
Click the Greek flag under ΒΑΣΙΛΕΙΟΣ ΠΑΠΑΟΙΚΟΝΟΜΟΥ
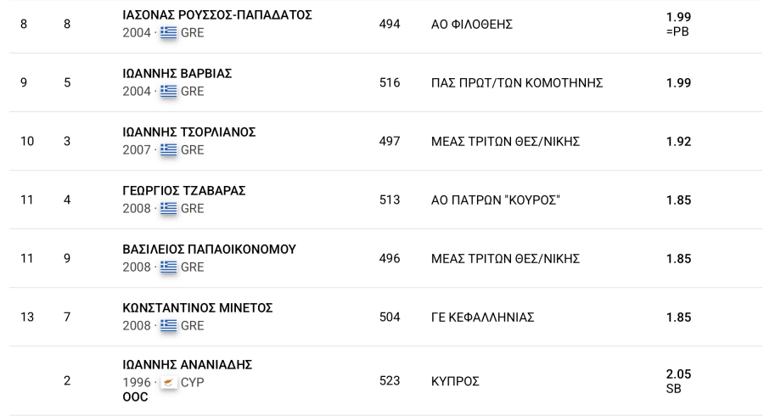(169, 267)
